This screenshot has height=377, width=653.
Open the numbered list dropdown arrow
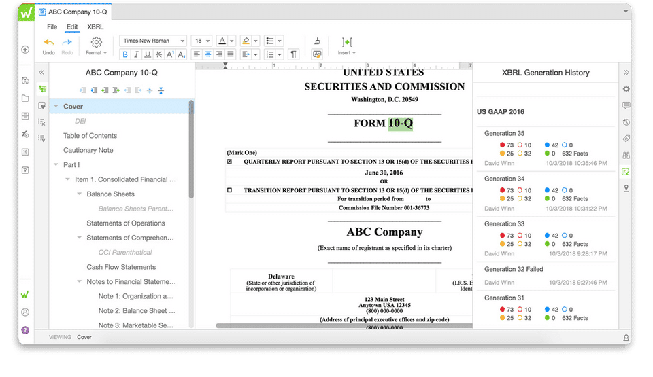pyautogui.click(x=280, y=54)
